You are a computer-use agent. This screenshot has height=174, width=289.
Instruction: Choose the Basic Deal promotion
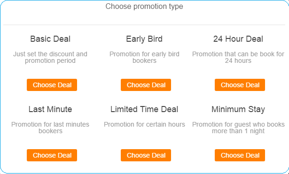tap(52, 85)
